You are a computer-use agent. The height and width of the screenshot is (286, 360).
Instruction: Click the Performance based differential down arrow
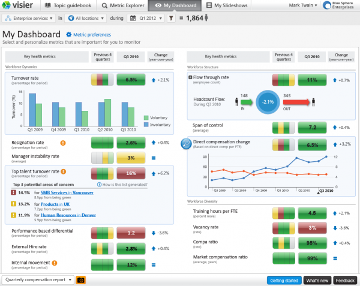click(x=154, y=233)
